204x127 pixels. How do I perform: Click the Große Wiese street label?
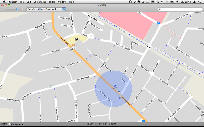(x=45, y=31)
